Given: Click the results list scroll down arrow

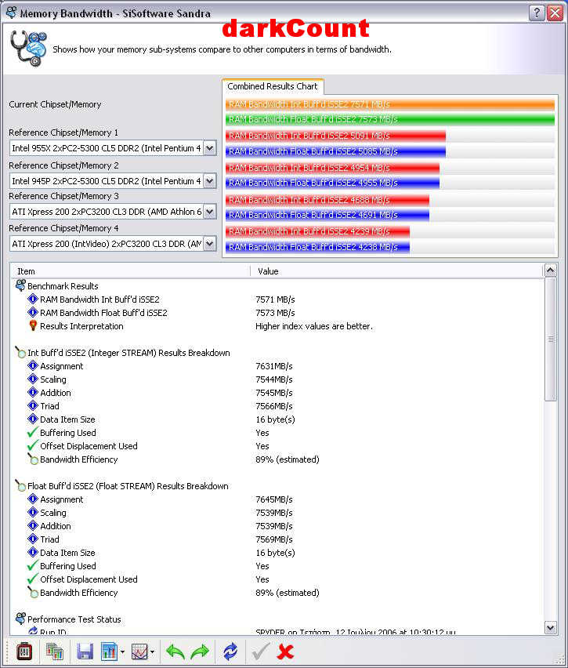Looking at the screenshot, I should click(x=550, y=627).
